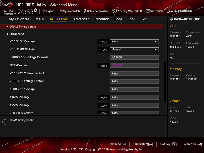204x153 pixels.
Task: Click the Hot Keys question mark icon
Action: [174, 144]
